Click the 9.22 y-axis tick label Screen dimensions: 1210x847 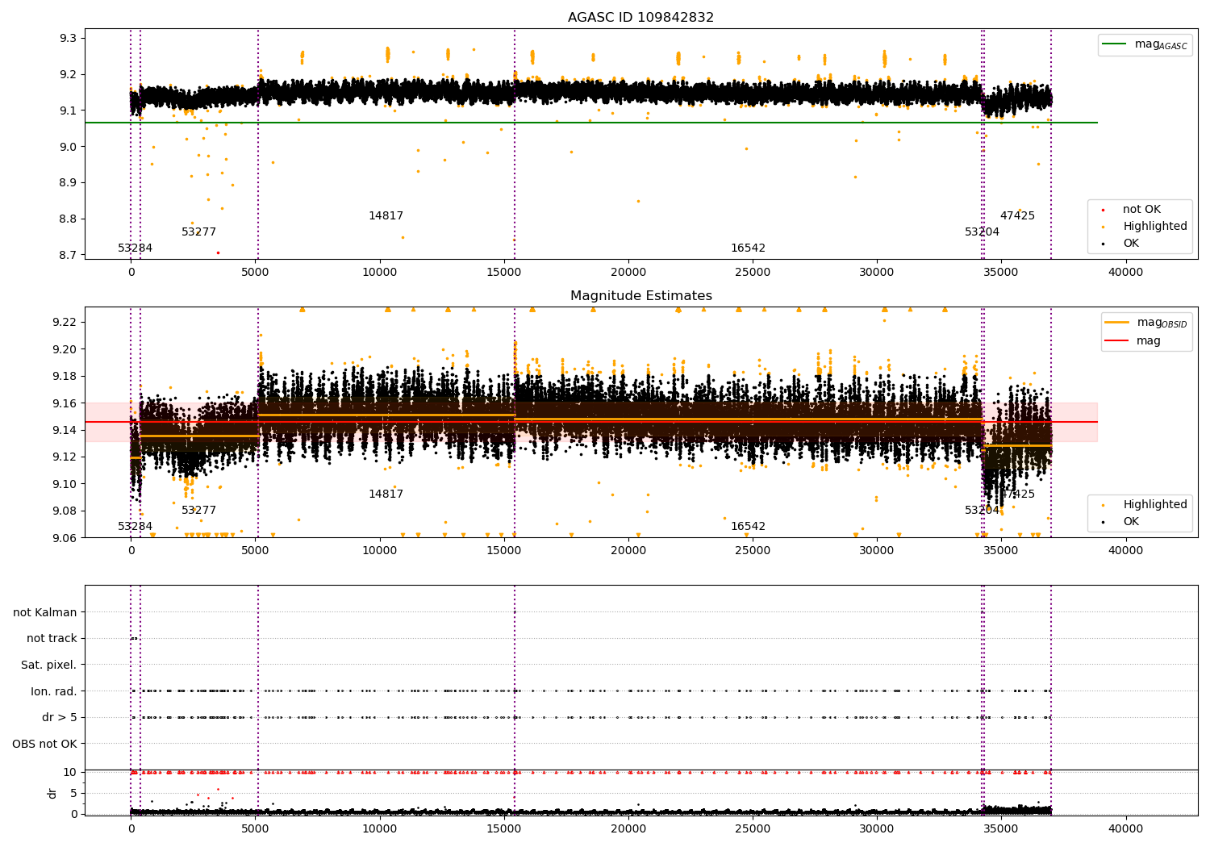click(x=65, y=323)
